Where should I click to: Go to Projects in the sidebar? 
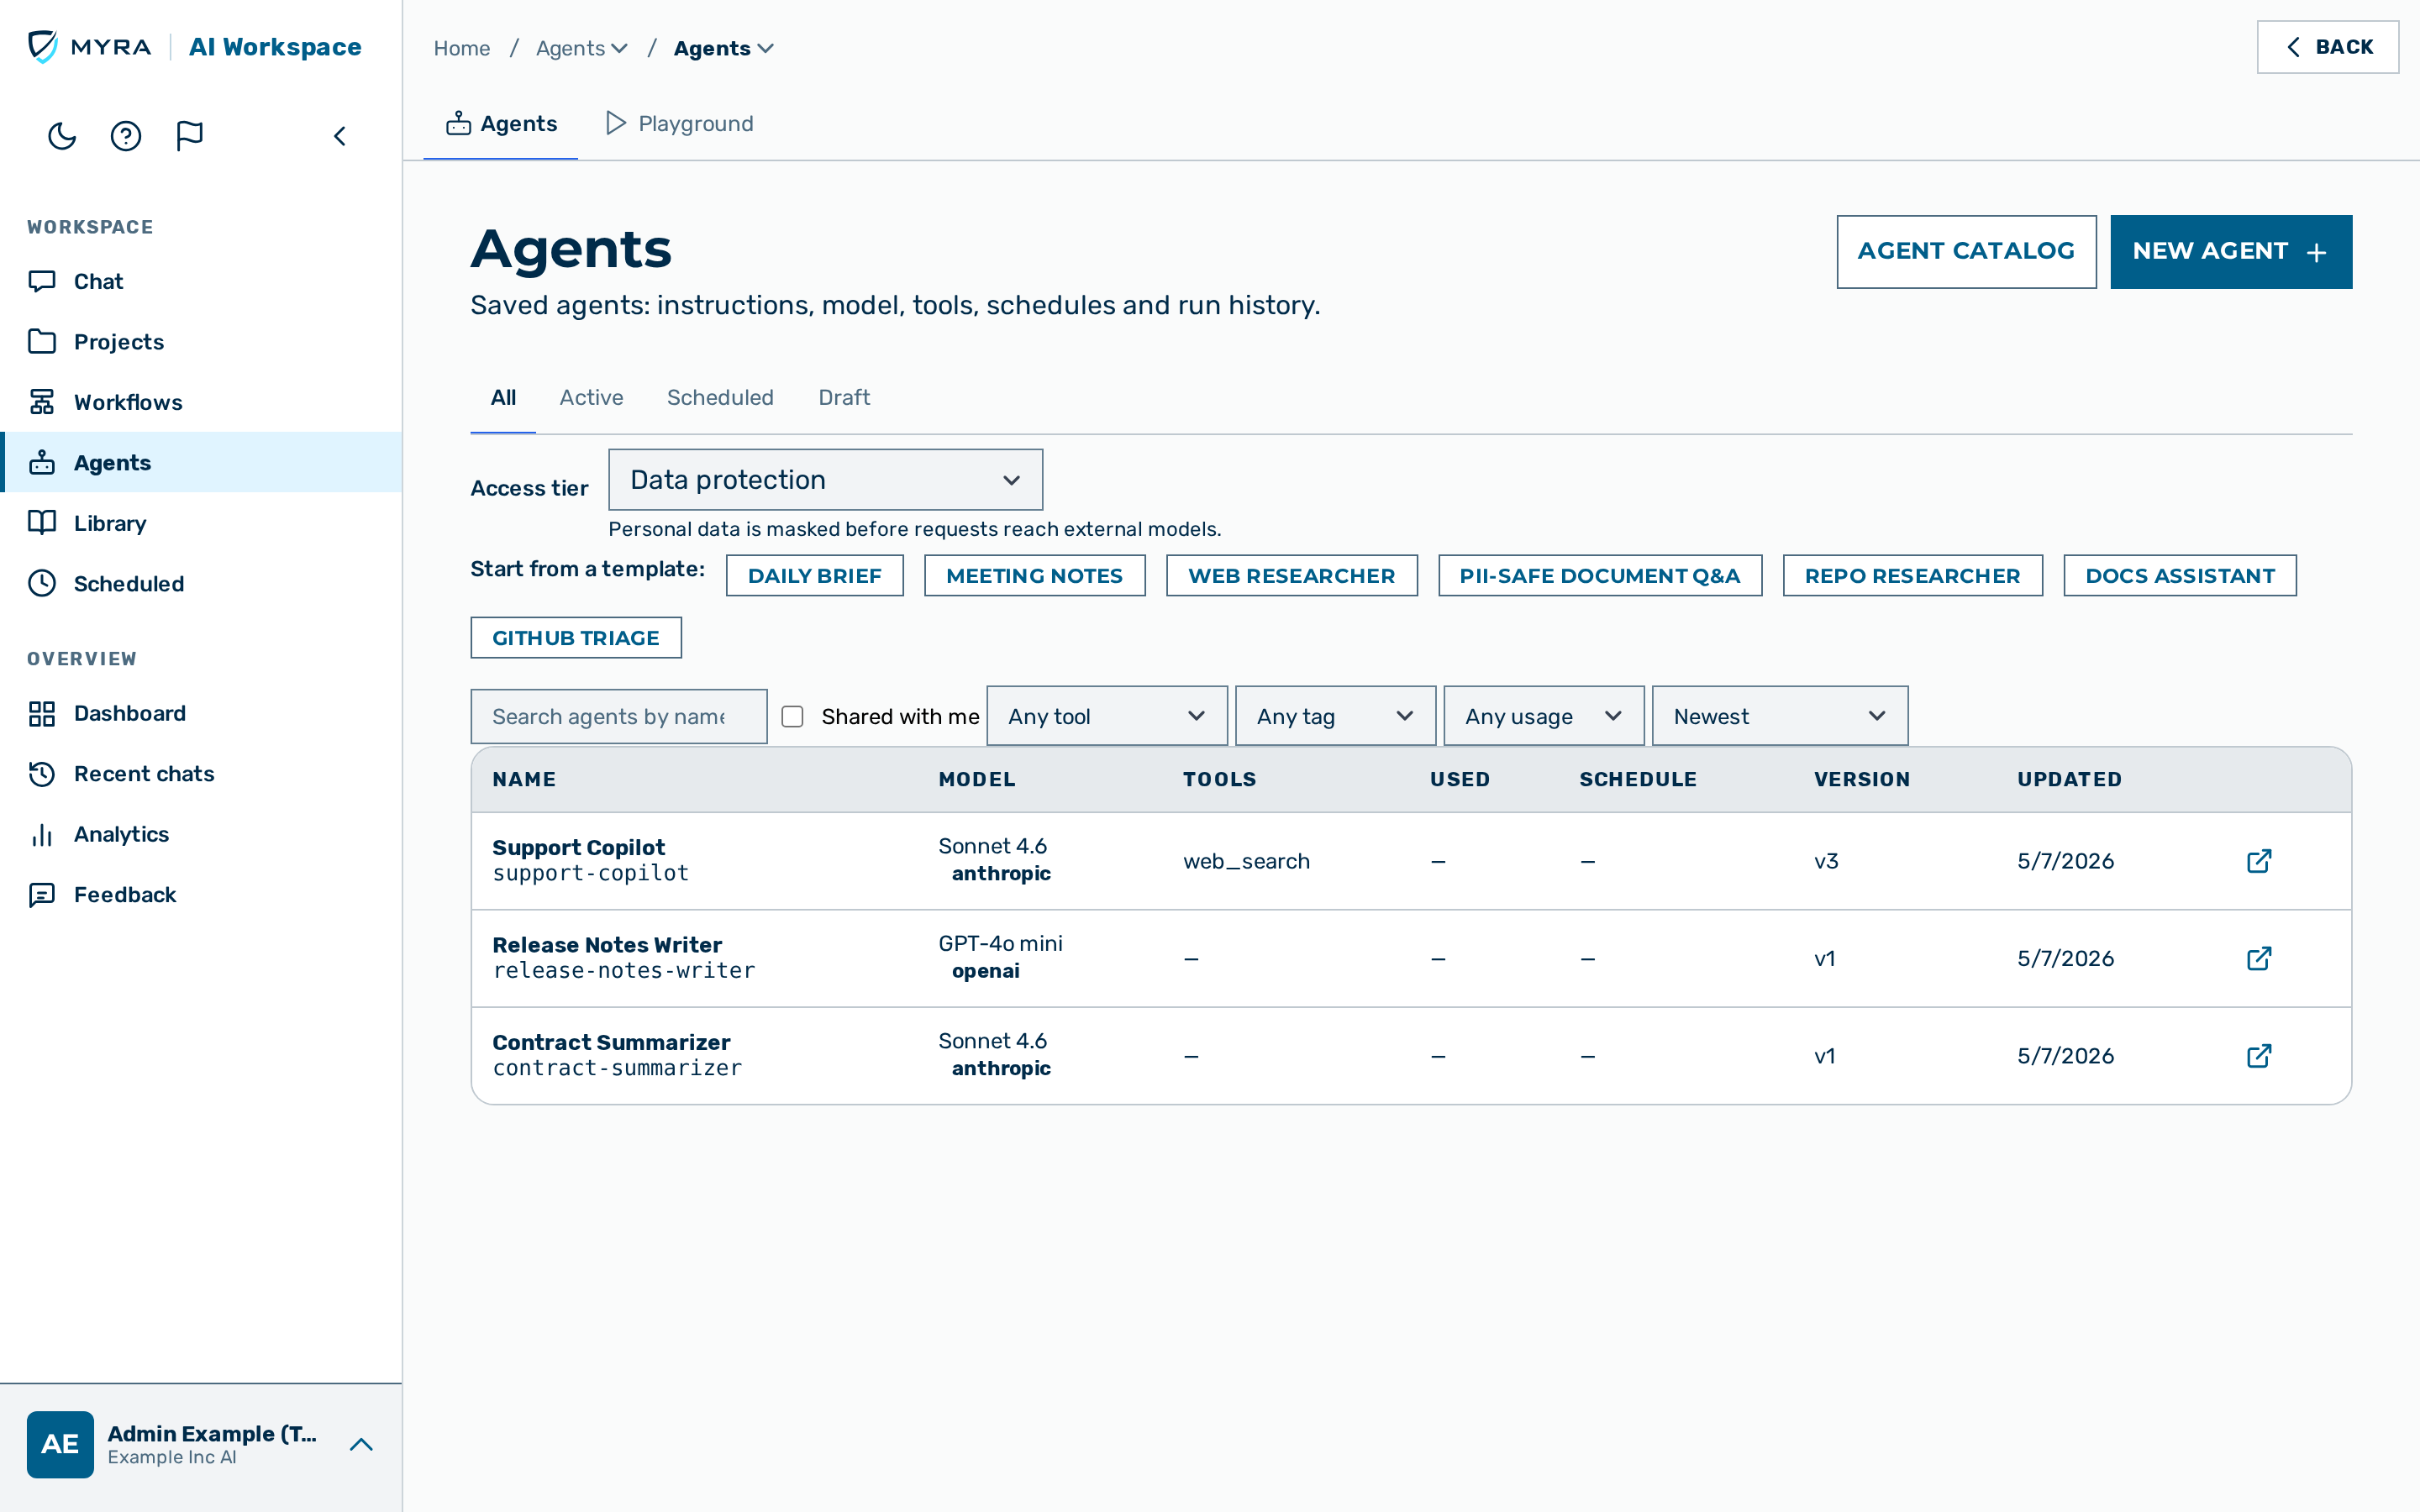pos(201,341)
